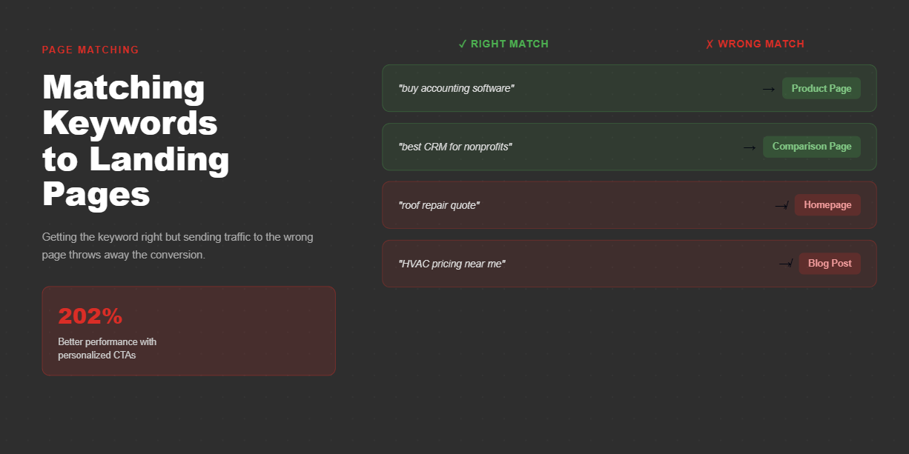Image resolution: width=909 pixels, height=454 pixels.
Task: Click the RIGHT MATCH column header
Action: (x=509, y=44)
